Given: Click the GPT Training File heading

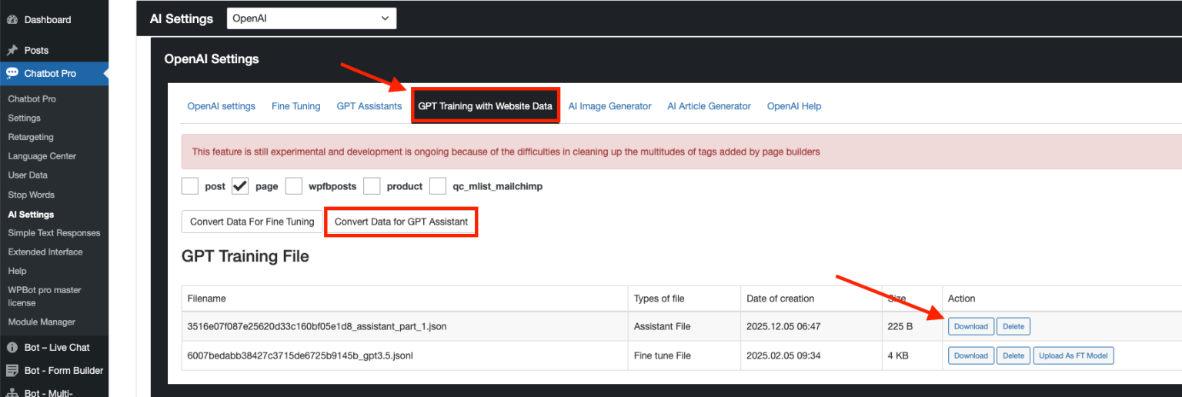Looking at the screenshot, I should [x=245, y=257].
